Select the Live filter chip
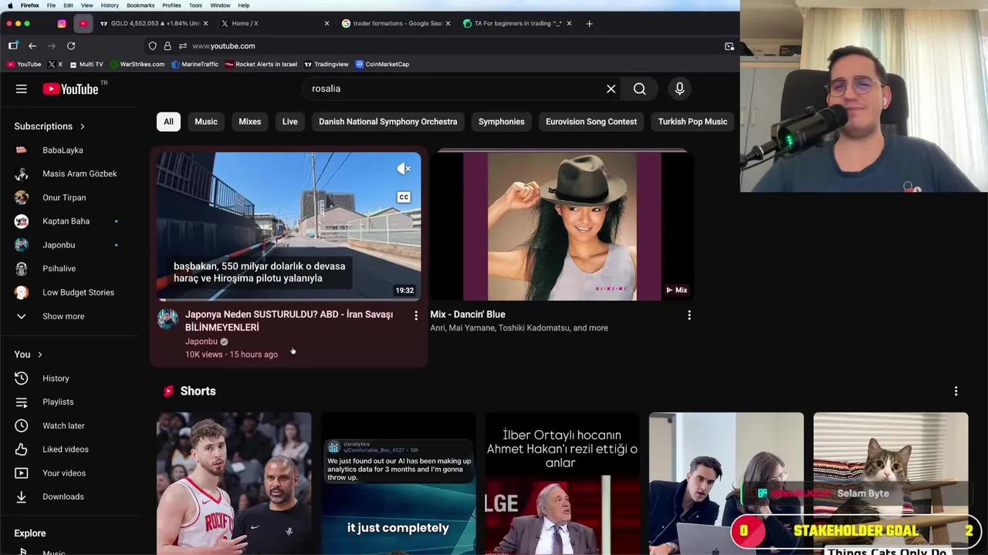Viewport: 988px width, 555px height. pos(289,122)
